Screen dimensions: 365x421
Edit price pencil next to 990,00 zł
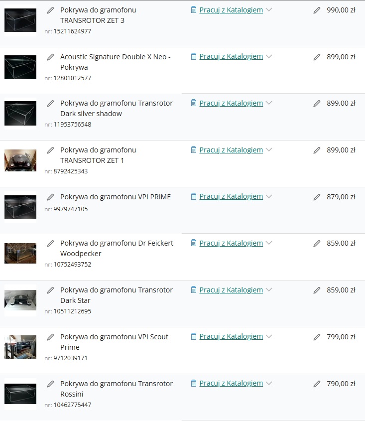point(317,10)
